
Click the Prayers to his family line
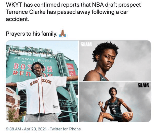[32, 34]
